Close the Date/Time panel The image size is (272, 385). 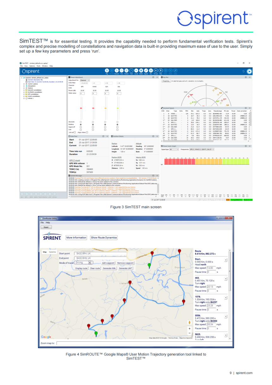(107, 136)
